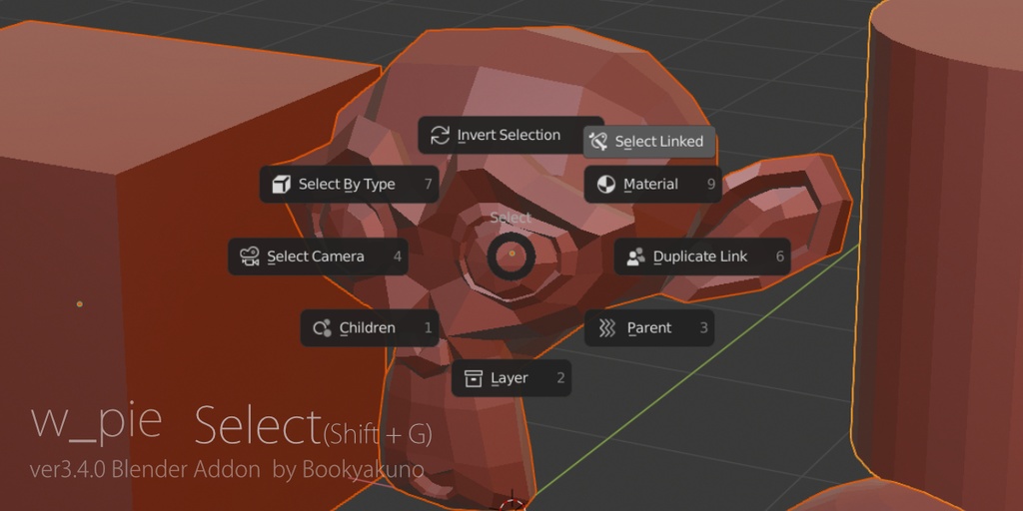
Task: Click the pie menu center ring
Action: point(511,256)
